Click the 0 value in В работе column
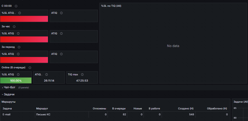248x121 pixels. tap(159, 115)
